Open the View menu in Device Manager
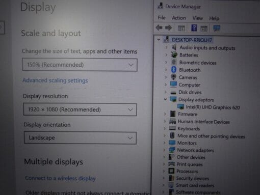The width and height of the screenshot is (260, 195). point(197,18)
